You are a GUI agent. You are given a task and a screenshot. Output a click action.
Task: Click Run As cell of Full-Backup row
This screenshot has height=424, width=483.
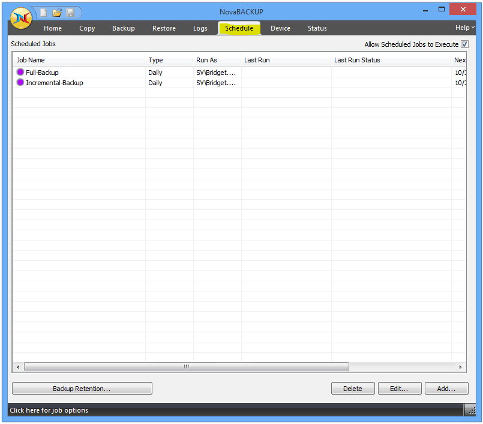pos(216,73)
